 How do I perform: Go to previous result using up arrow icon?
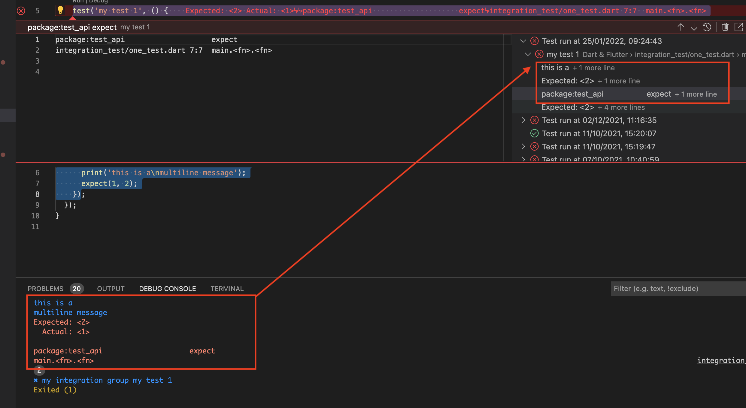pyautogui.click(x=681, y=27)
